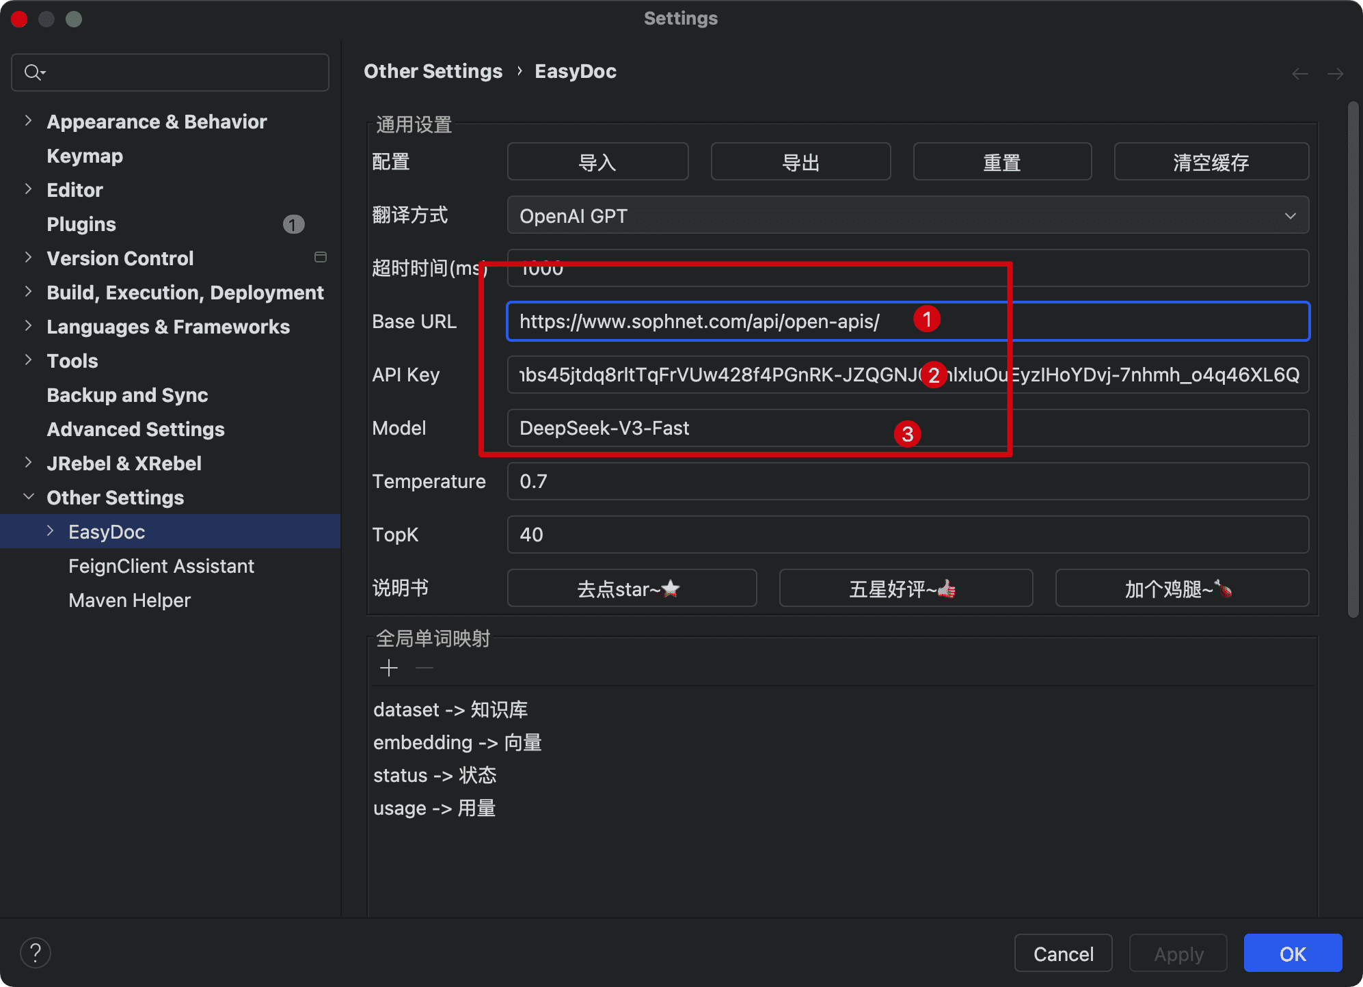1363x987 pixels.
Task: Expand the Appearance & Behavior section
Action: [28, 121]
